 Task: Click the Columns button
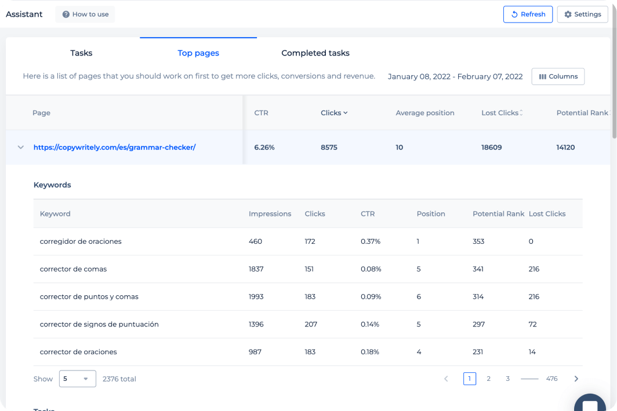point(558,76)
